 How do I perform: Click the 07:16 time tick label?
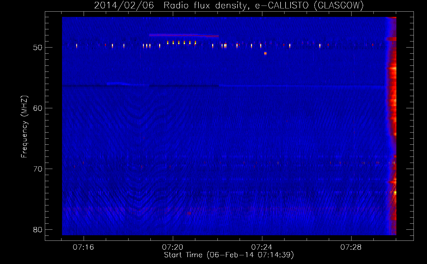pyautogui.click(x=83, y=247)
